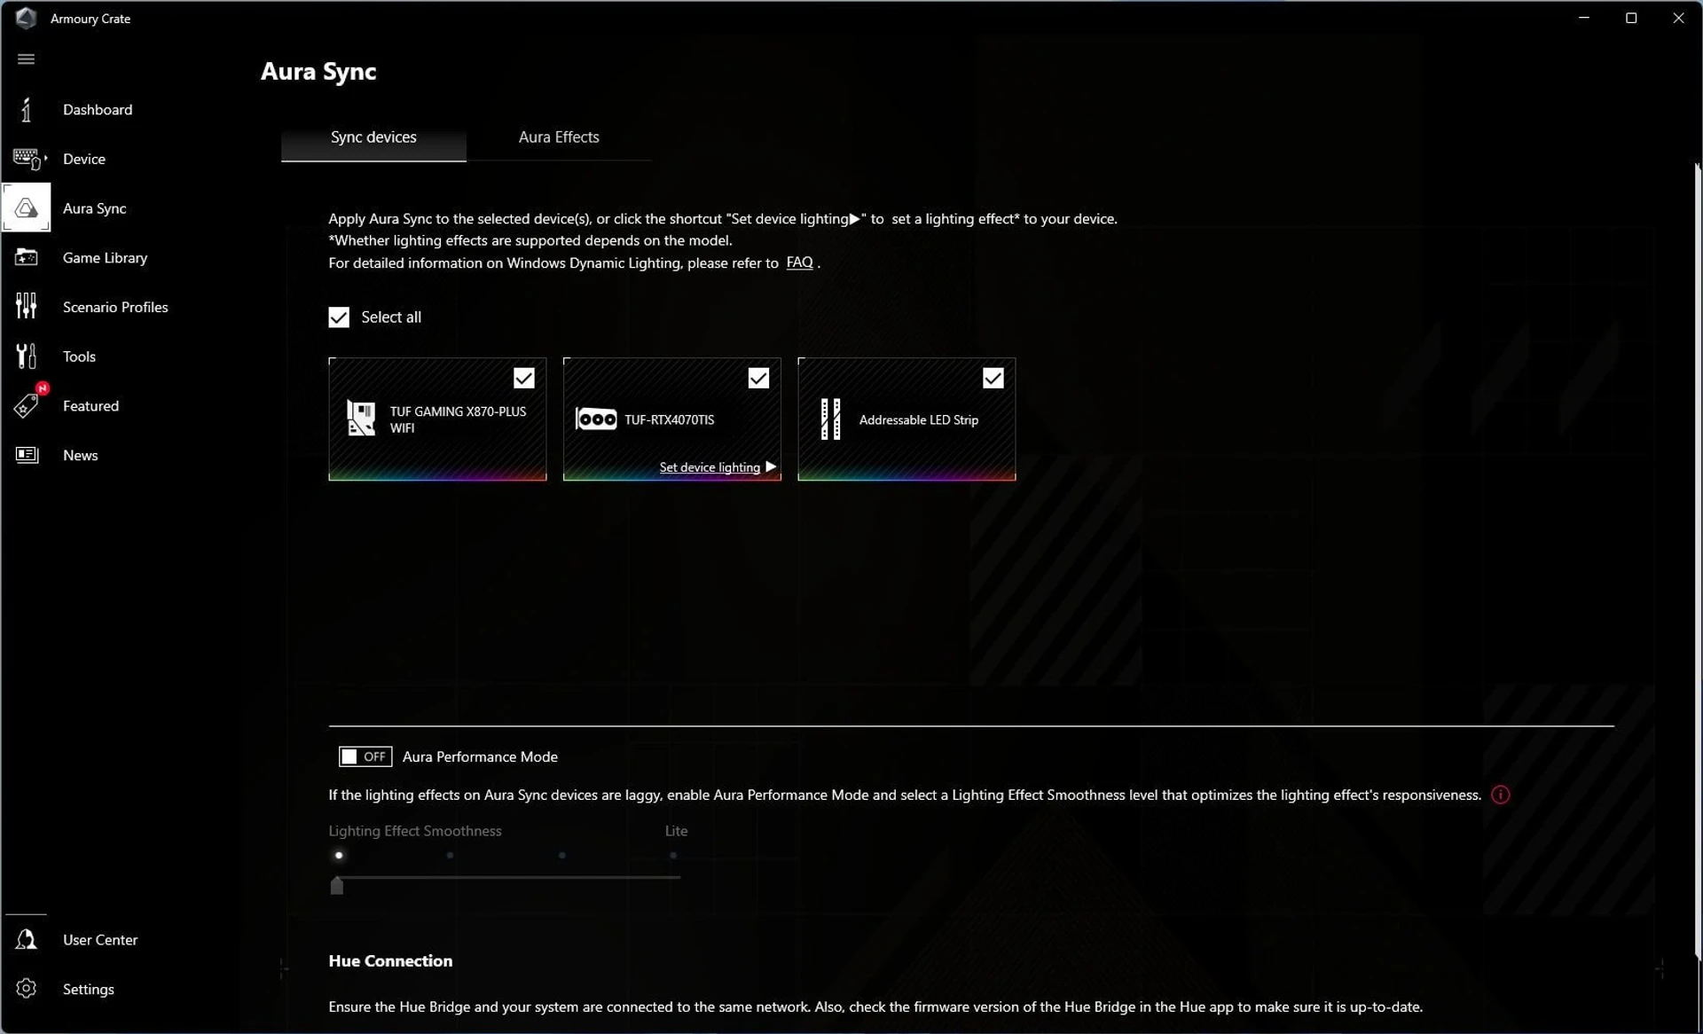
Task: Click the Armoury Crate logo icon
Action: pyautogui.click(x=26, y=18)
